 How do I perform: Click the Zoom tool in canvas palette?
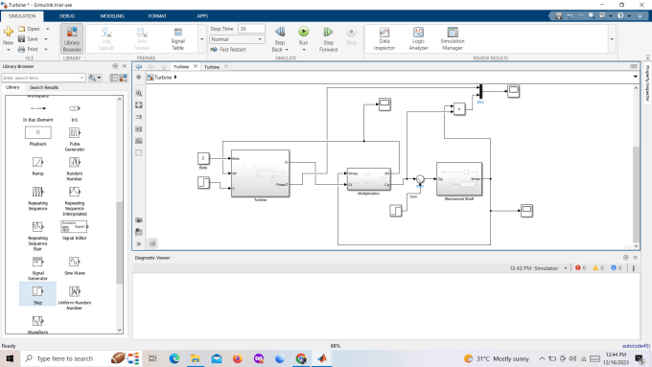pyautogui.click(x=139, y=93)
